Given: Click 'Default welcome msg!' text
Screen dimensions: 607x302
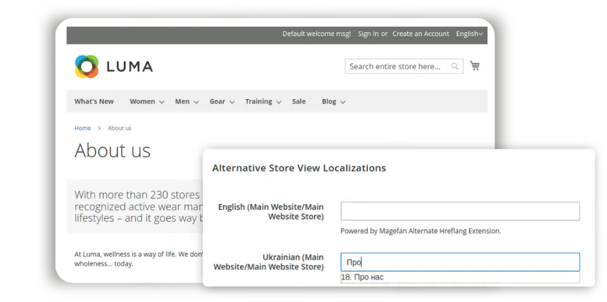Looking at the screenshot, I should [317, 34].
